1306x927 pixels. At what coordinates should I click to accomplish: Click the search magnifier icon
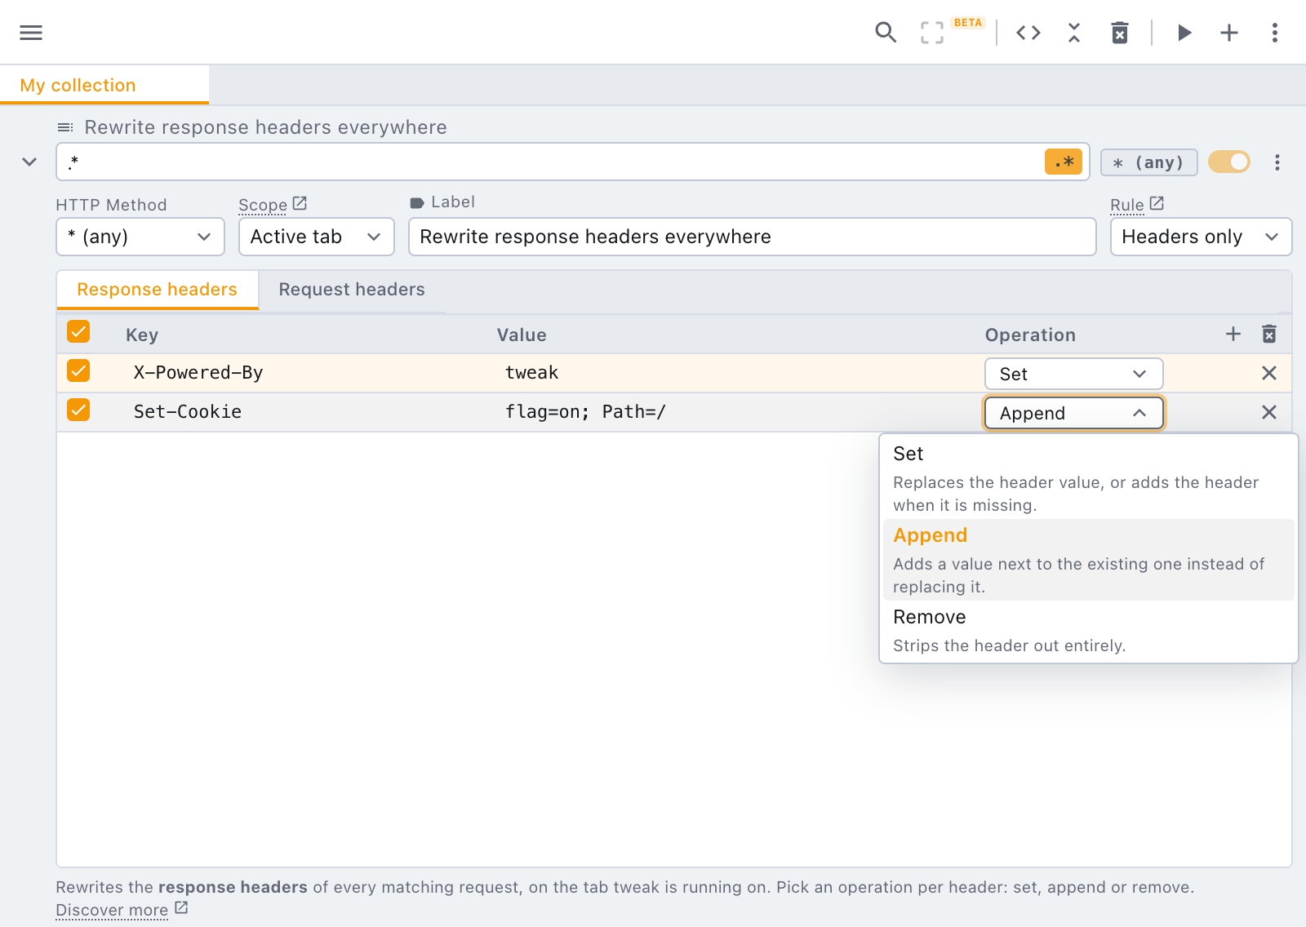(x=886, y=33)
